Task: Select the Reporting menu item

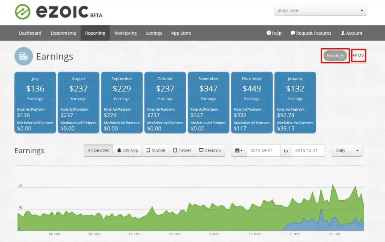Action: click(x=95, y=33)
